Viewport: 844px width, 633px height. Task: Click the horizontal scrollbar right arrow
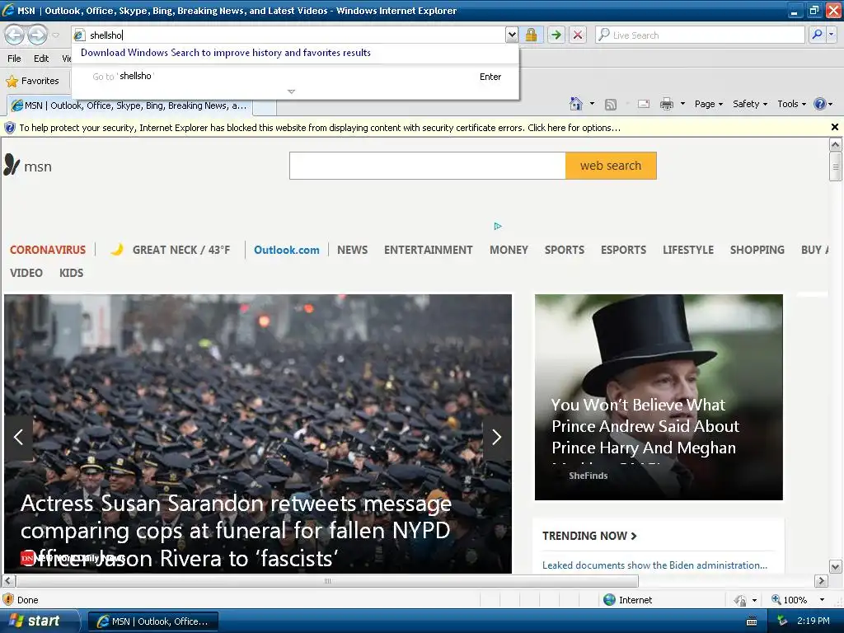pos(821,581)
